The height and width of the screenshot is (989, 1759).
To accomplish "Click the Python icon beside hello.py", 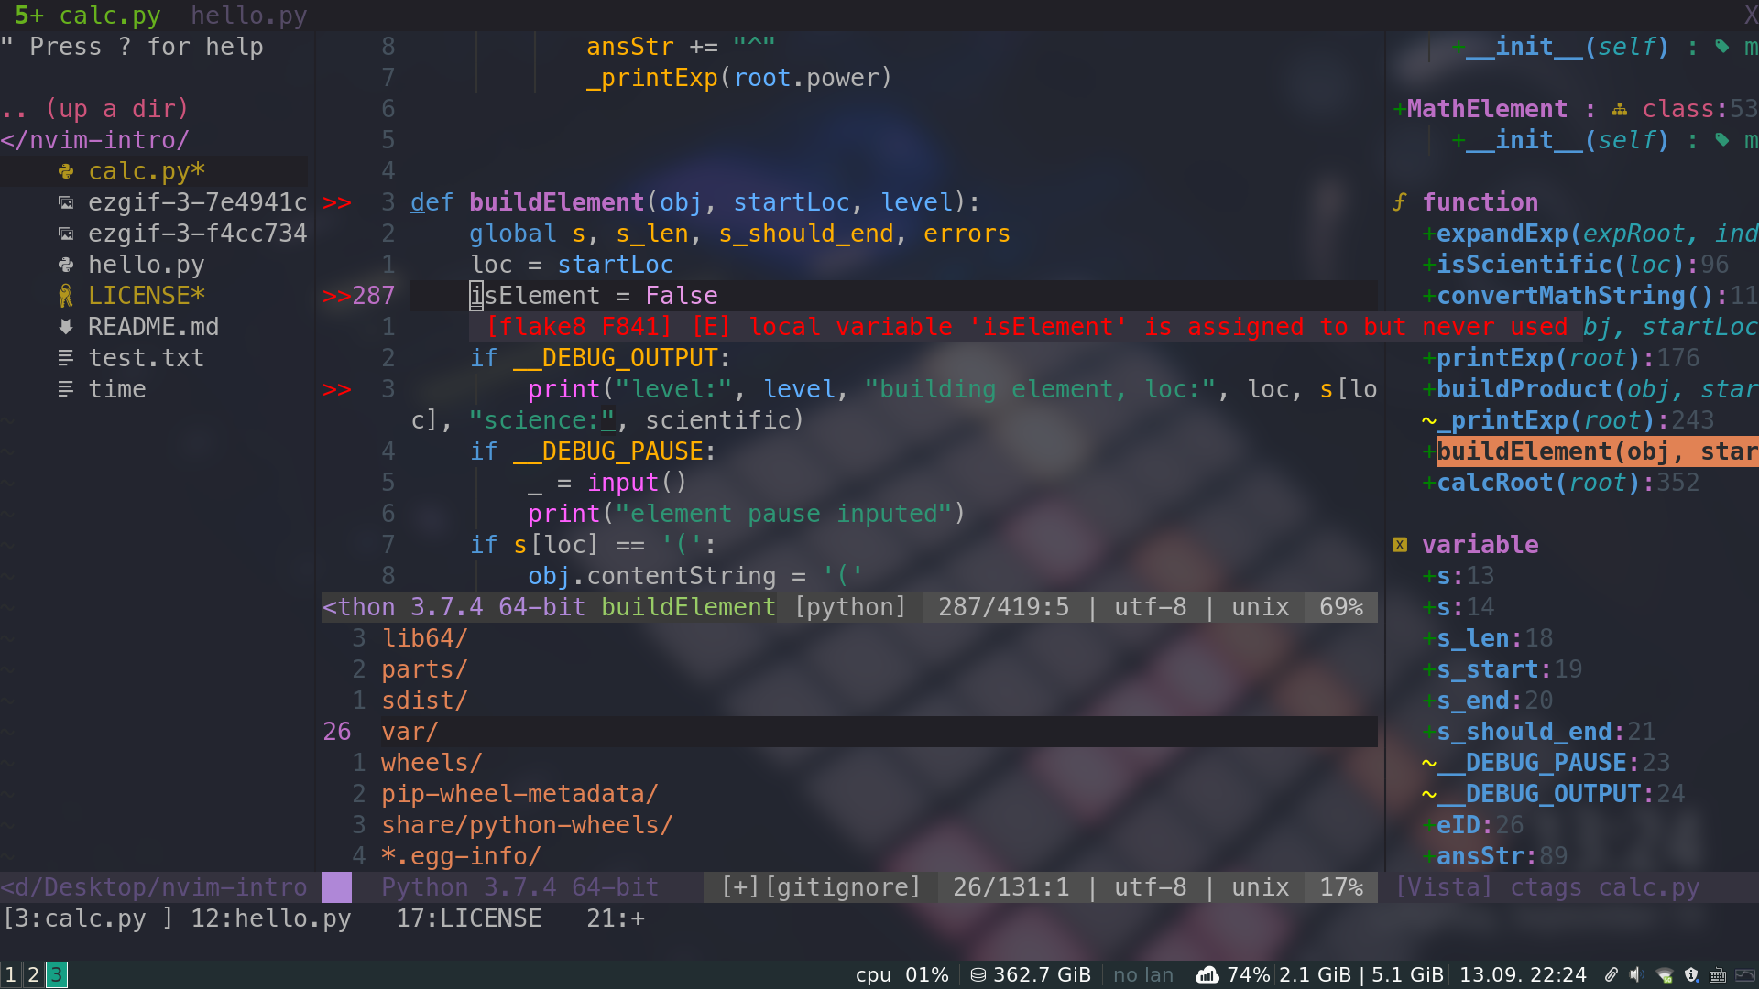I will pyautogui.click(x=66, y=265).
